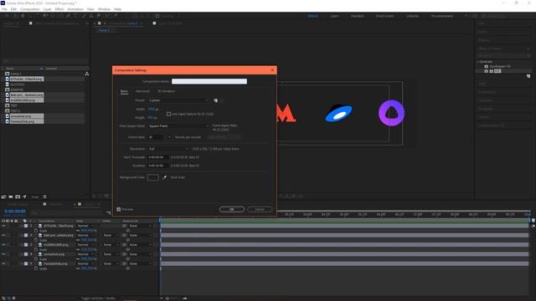Open the frame rate dropdown arrow
Viewport: 536px width, 301px height.
pos(169,137)
